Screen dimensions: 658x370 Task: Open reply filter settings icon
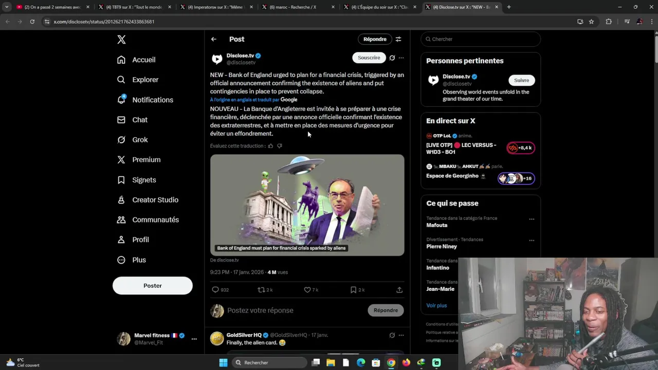[x=398, y=39]
